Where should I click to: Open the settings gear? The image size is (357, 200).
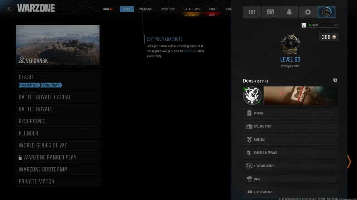[x=308, y=12]
